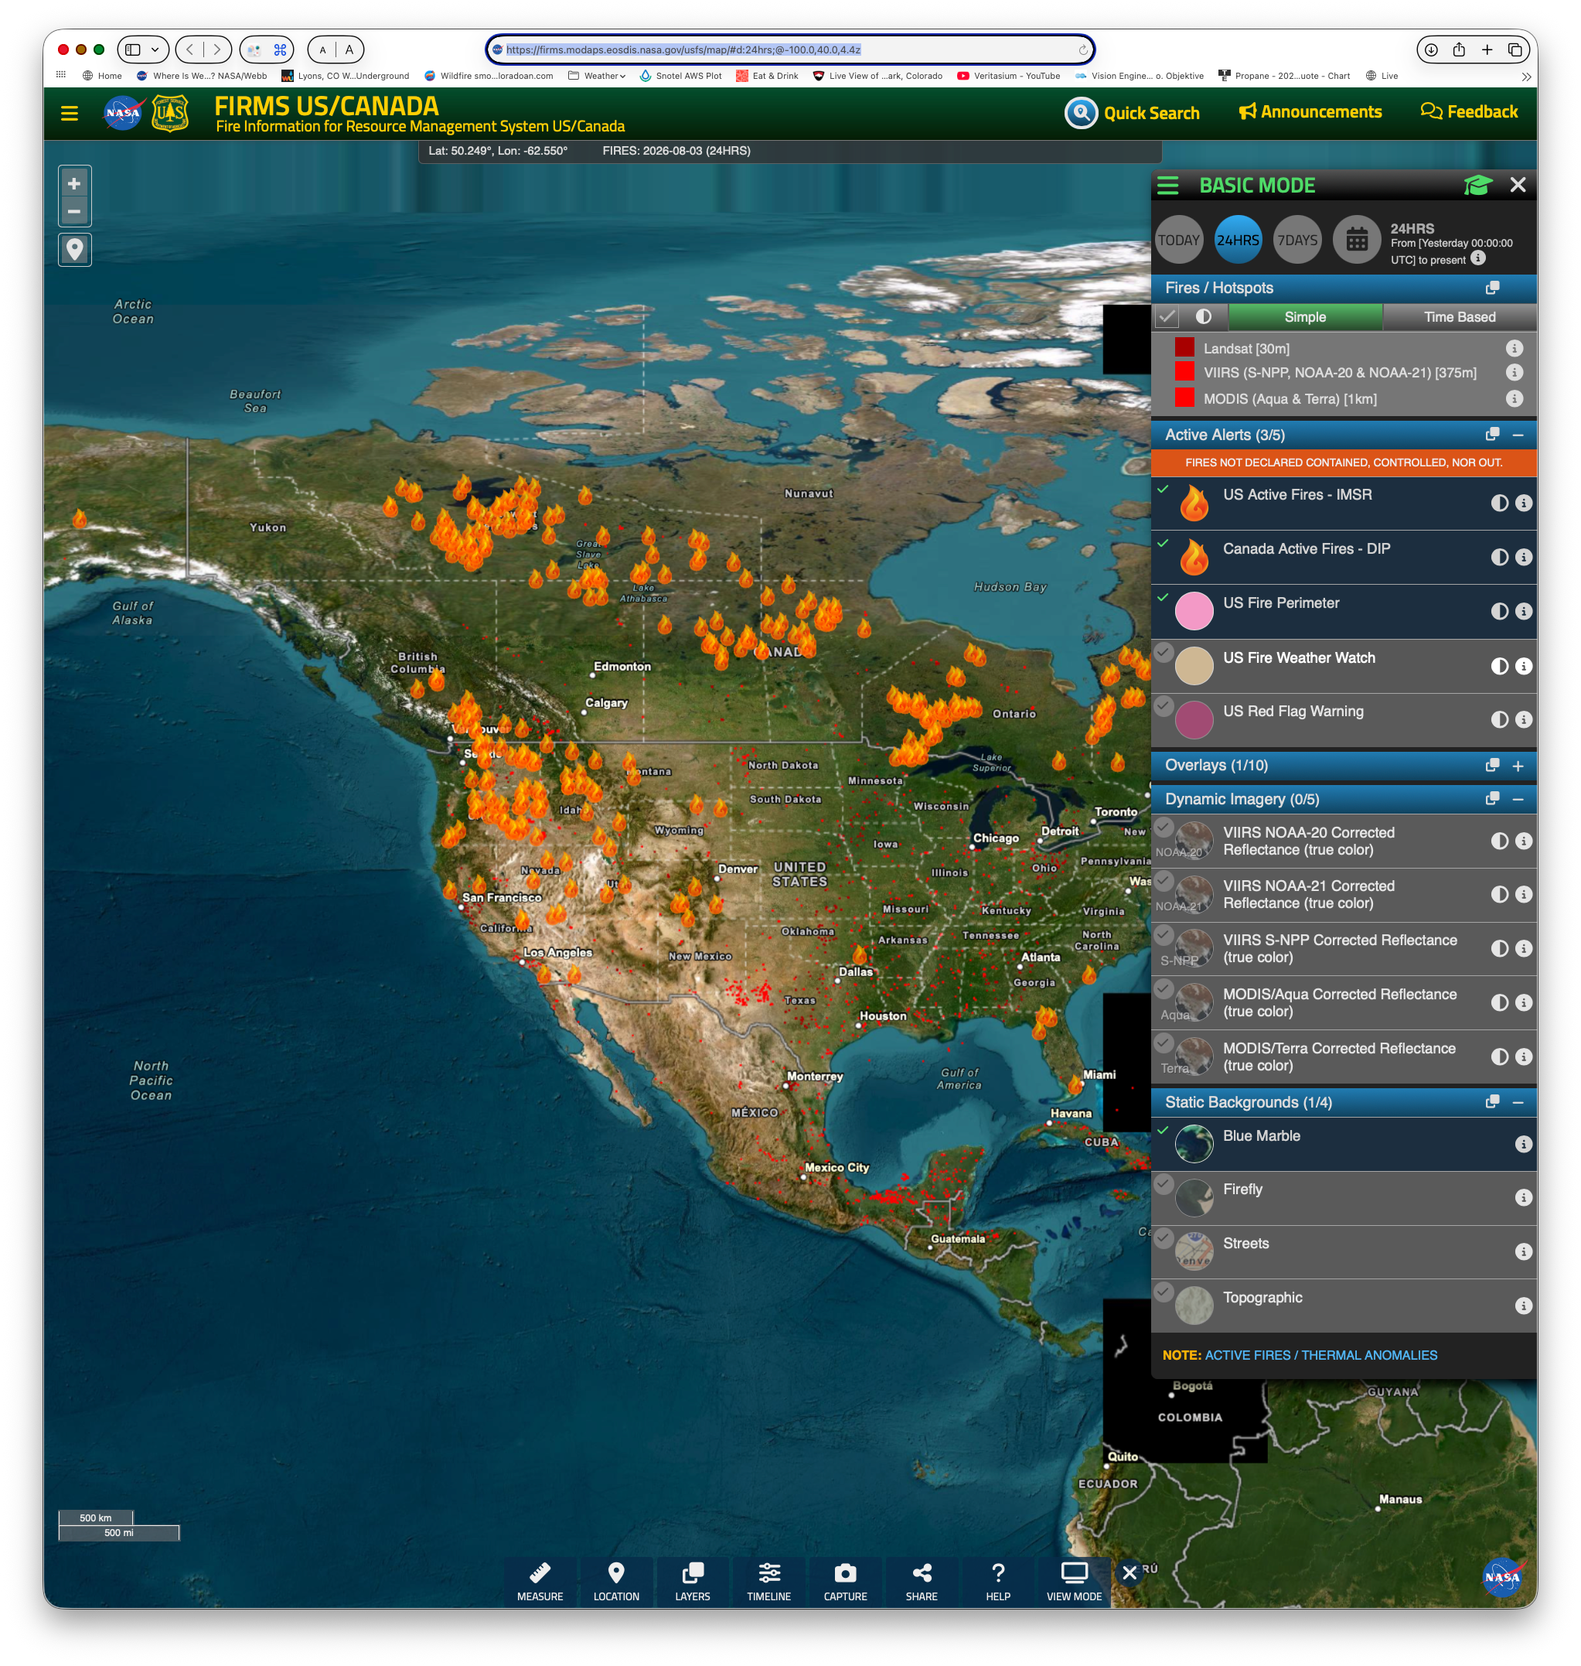This screenshot has height=1666, width=1581.
Task: Click the map location pin button
Action: tap(74, 250)
